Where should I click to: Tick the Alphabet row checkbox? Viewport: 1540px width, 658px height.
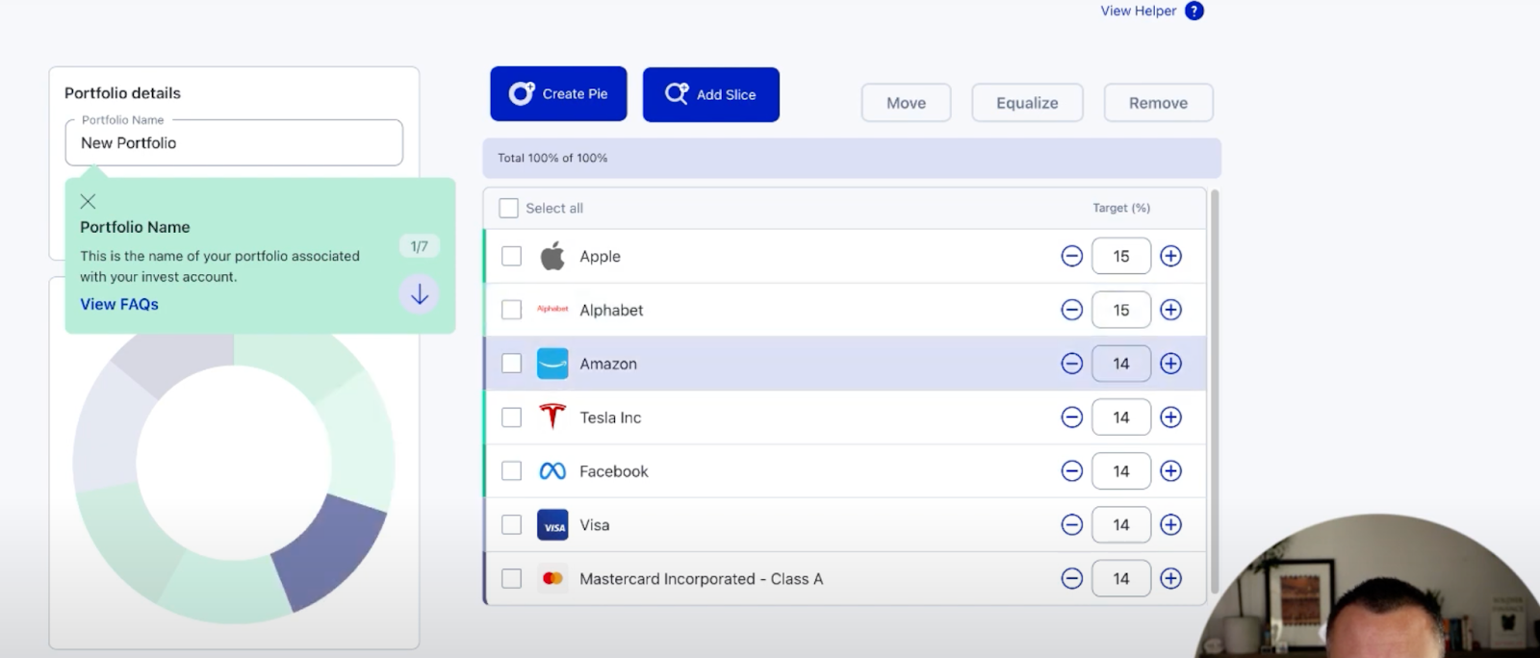512,310
